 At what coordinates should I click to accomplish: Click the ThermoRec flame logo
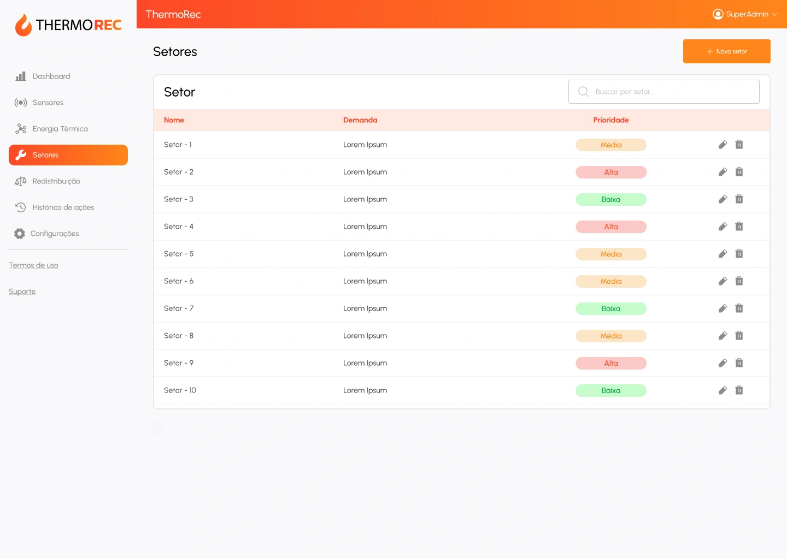(24, 25)
